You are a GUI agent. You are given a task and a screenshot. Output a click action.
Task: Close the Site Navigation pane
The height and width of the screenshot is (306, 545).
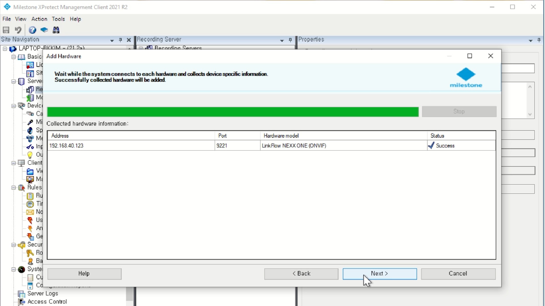pos(129,40)
